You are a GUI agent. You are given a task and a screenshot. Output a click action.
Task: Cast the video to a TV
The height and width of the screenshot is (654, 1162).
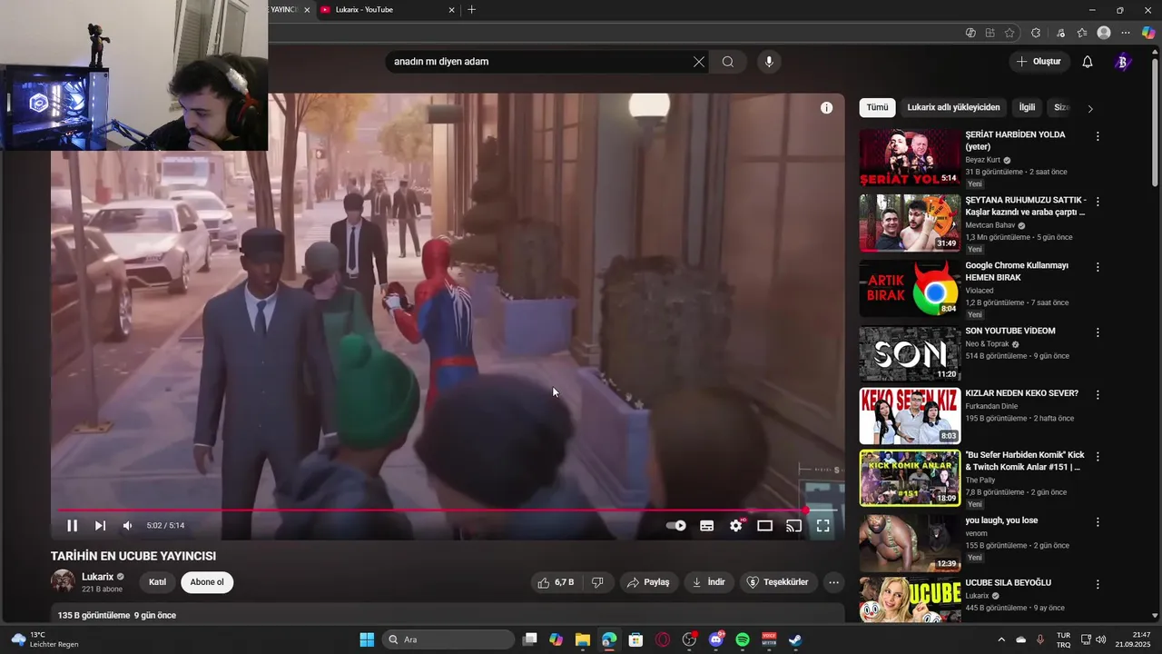[x=793, y=526]
